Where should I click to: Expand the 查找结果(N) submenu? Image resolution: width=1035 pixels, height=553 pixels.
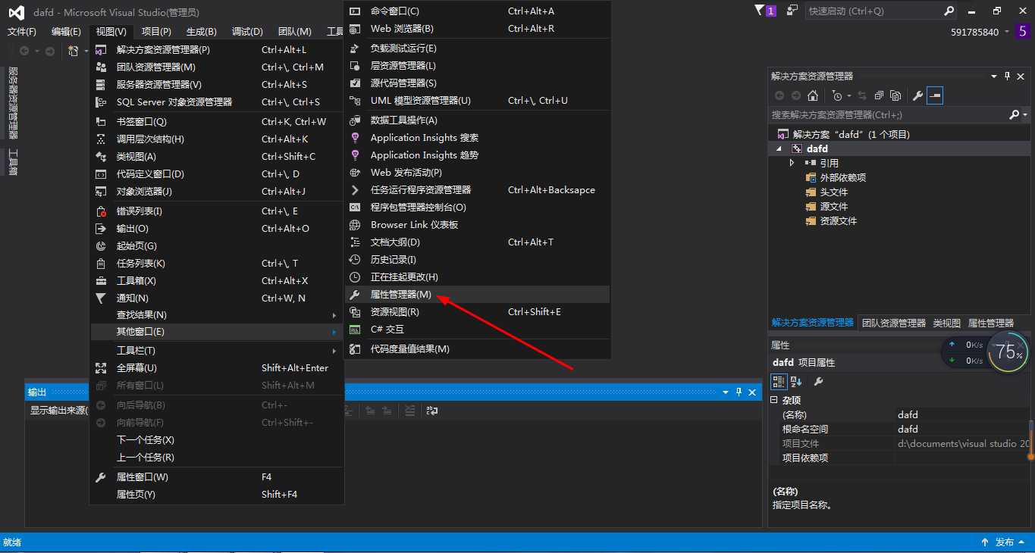click(217, 314)
